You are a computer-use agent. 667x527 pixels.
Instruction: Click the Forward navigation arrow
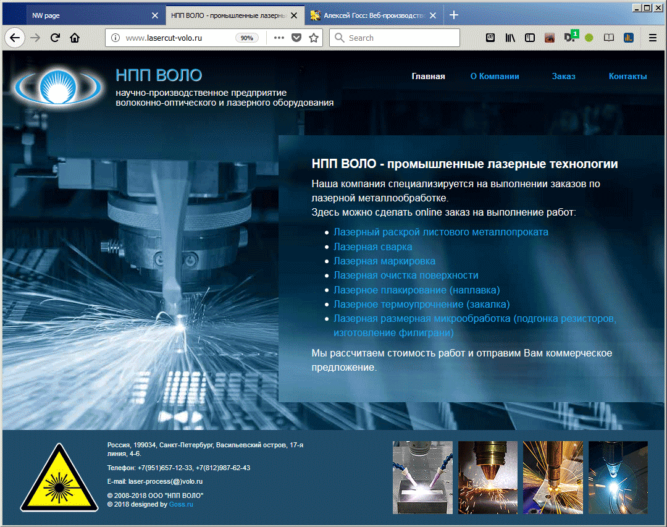click(35, 38)
